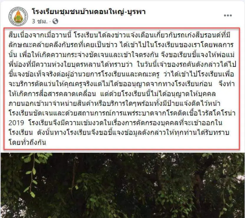The image size is (245, 218).
Task: Click the line beginning "พี่น้องที่มีความห่วงใย"
Action: point(122,64)
